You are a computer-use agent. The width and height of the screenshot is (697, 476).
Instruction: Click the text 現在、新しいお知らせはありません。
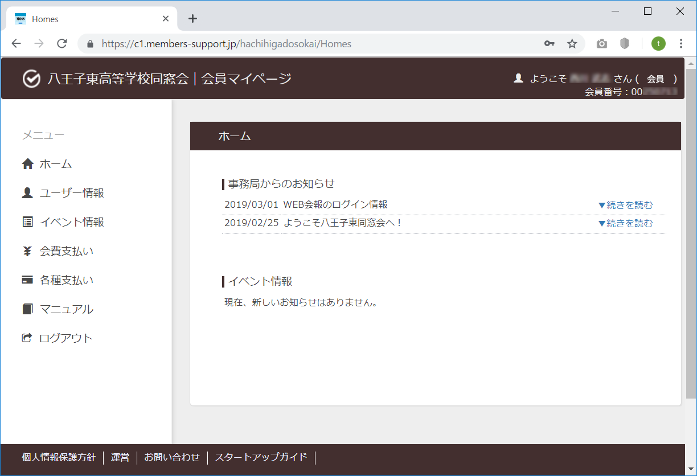tap(301, 302)
